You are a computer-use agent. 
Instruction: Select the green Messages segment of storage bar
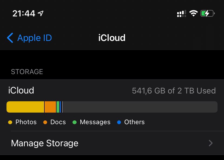(58, 107)
